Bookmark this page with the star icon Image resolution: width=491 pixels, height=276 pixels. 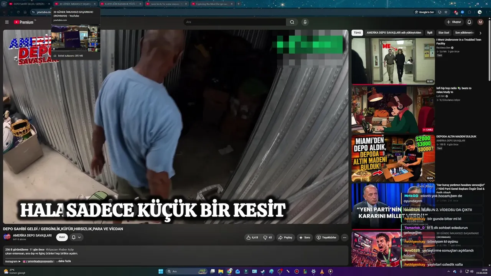[x=445, y=12]
